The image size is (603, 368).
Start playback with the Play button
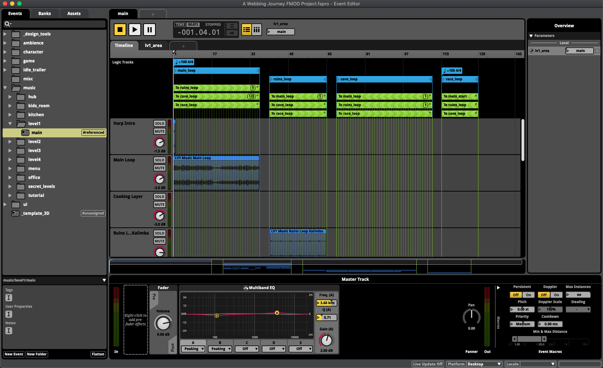click(135, 29)
